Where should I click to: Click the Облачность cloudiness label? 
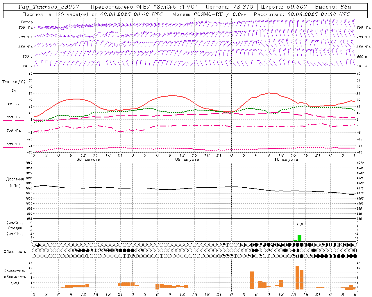coord(15,251)
